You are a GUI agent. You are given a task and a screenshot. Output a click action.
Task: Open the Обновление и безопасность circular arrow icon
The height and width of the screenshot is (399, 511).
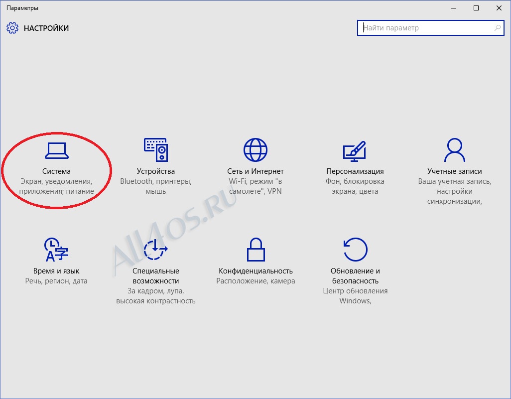point(355,250)
